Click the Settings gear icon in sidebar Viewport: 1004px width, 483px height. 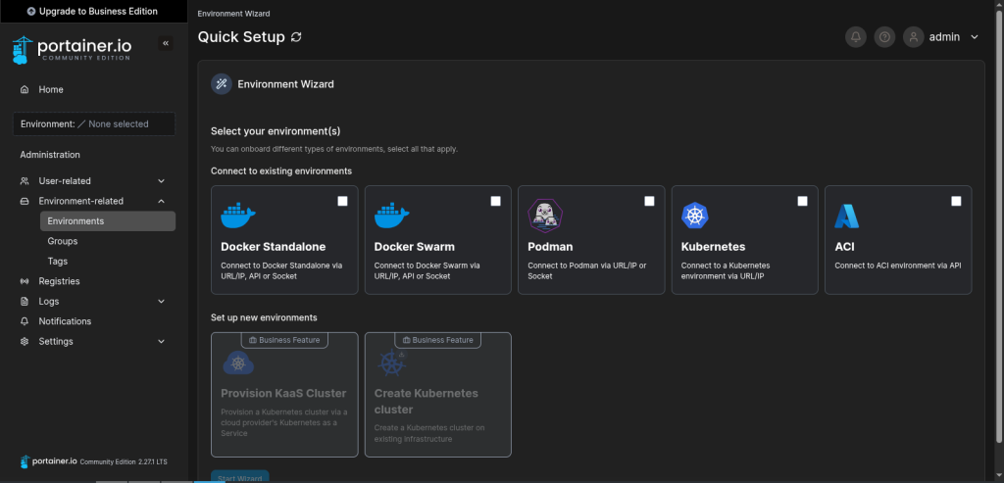point(25,342)
